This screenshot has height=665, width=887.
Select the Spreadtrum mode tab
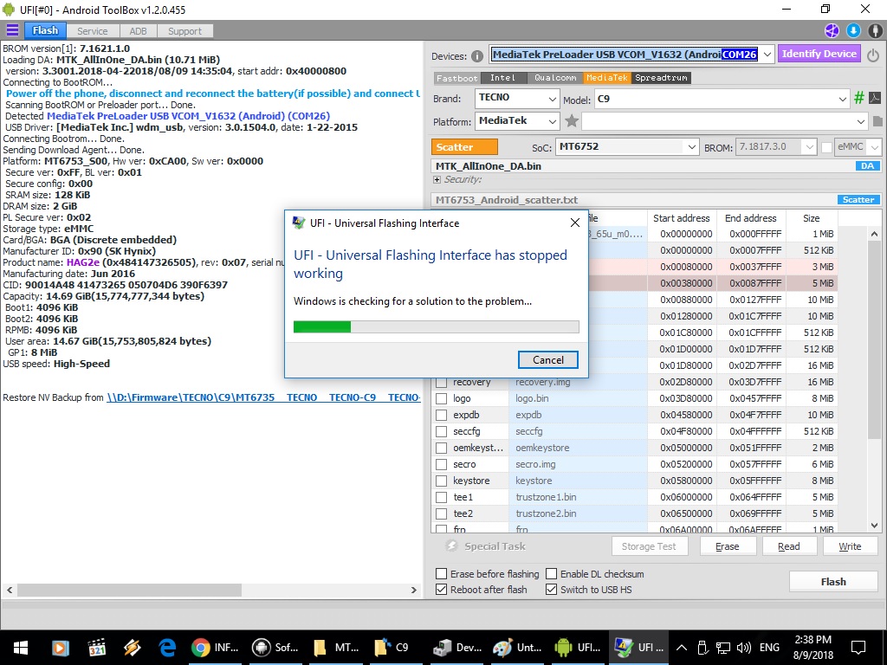pos(661,78)
